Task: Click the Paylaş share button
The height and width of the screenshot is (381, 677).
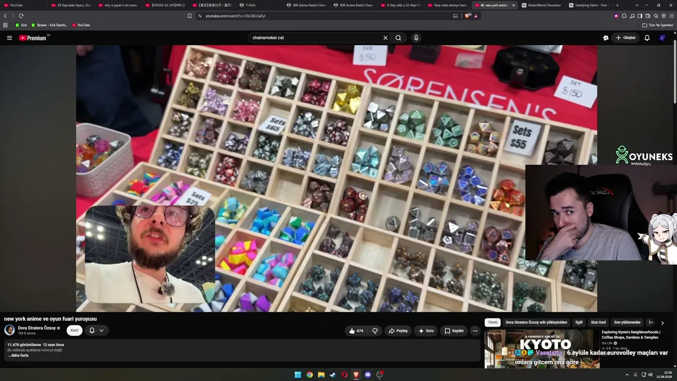Action: [x=398, y=331]
